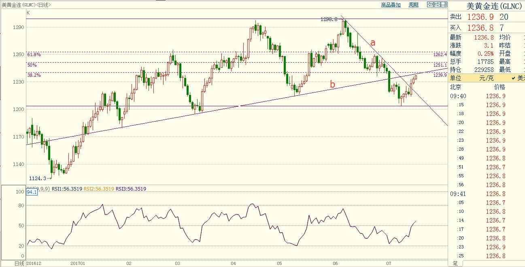Select trendline label a on the chart
This screenshot has width=525, height=267.
coord(373,42)
